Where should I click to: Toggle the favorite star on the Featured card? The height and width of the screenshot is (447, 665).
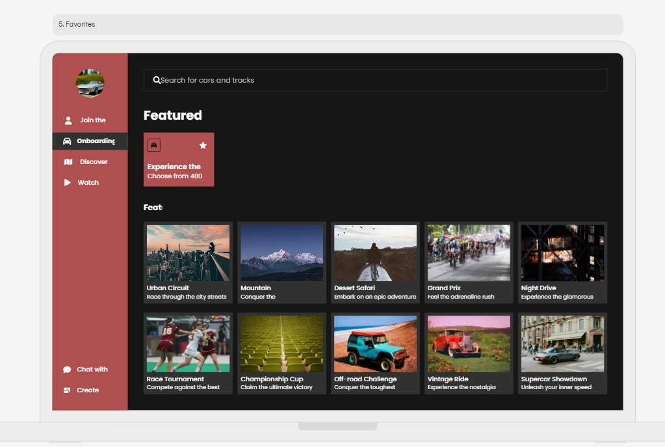pyautogui.click(x=203, y=145)
